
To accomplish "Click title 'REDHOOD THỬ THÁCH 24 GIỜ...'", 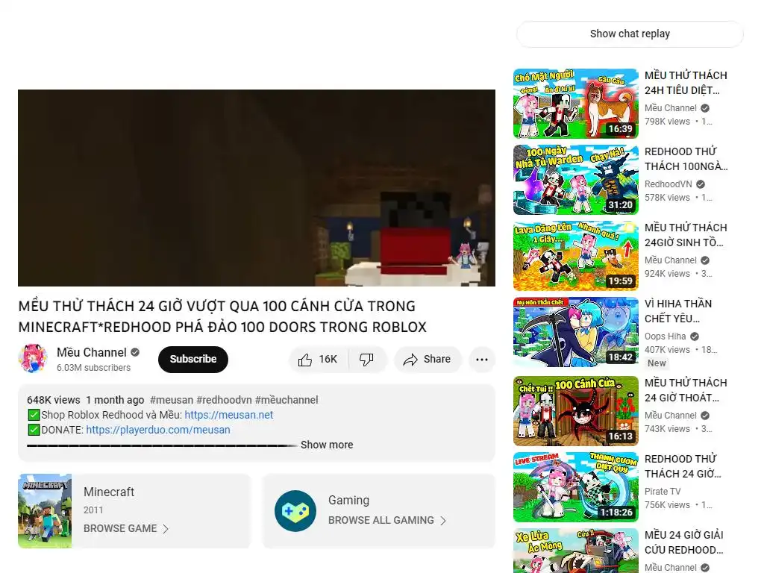I will point(683,466).
